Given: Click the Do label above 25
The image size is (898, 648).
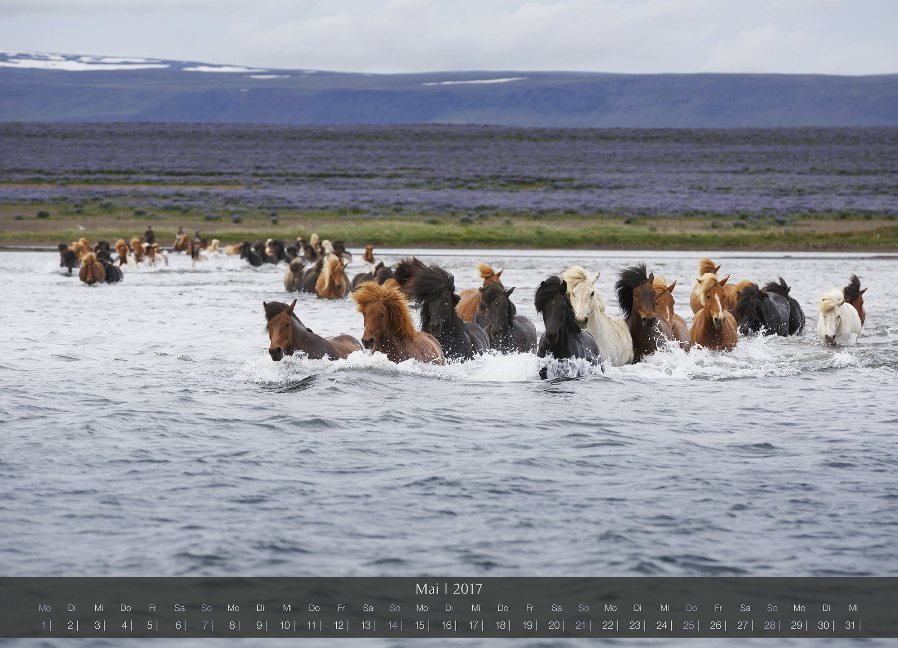Looking at the screenshot, I should click(691, 608).
